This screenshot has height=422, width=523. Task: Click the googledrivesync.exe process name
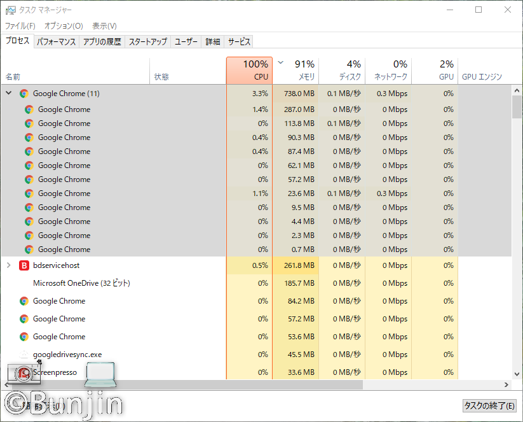pos(67,355)
